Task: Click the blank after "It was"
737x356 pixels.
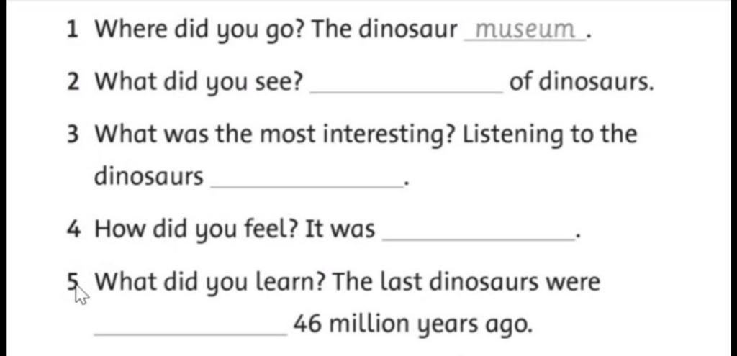Action: pyautogui.click(x=479, y=239)
